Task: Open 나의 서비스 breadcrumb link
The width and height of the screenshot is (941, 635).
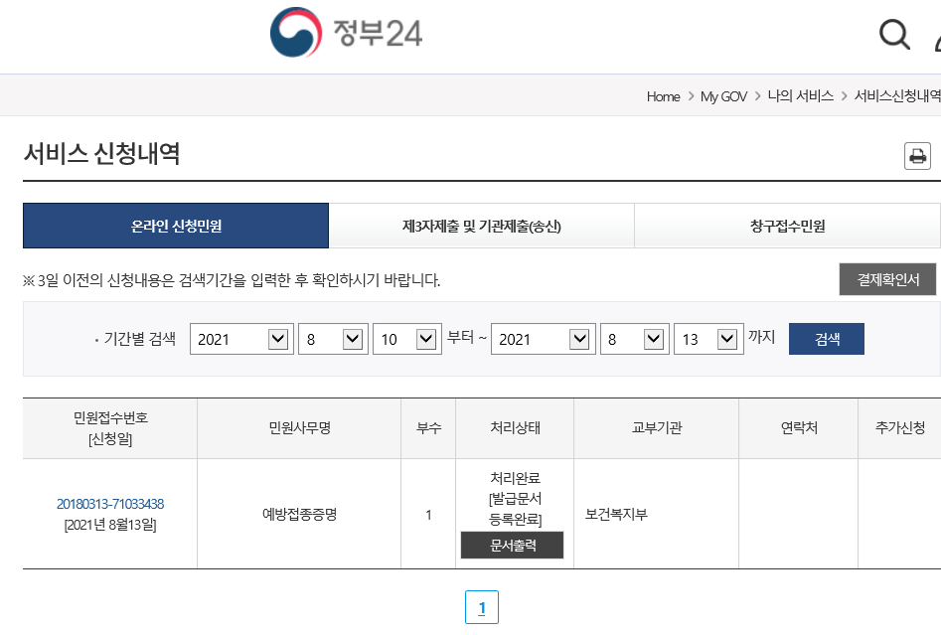Action: 801,96
